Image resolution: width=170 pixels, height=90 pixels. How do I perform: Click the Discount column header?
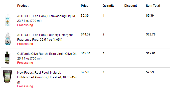pos(131,6)
